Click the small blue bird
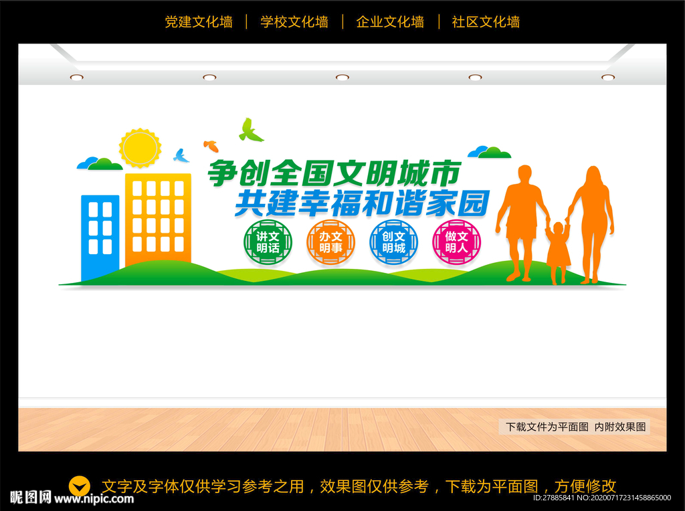Image resolution: width=685 pixels, height=511 pixels. point(181,155)
